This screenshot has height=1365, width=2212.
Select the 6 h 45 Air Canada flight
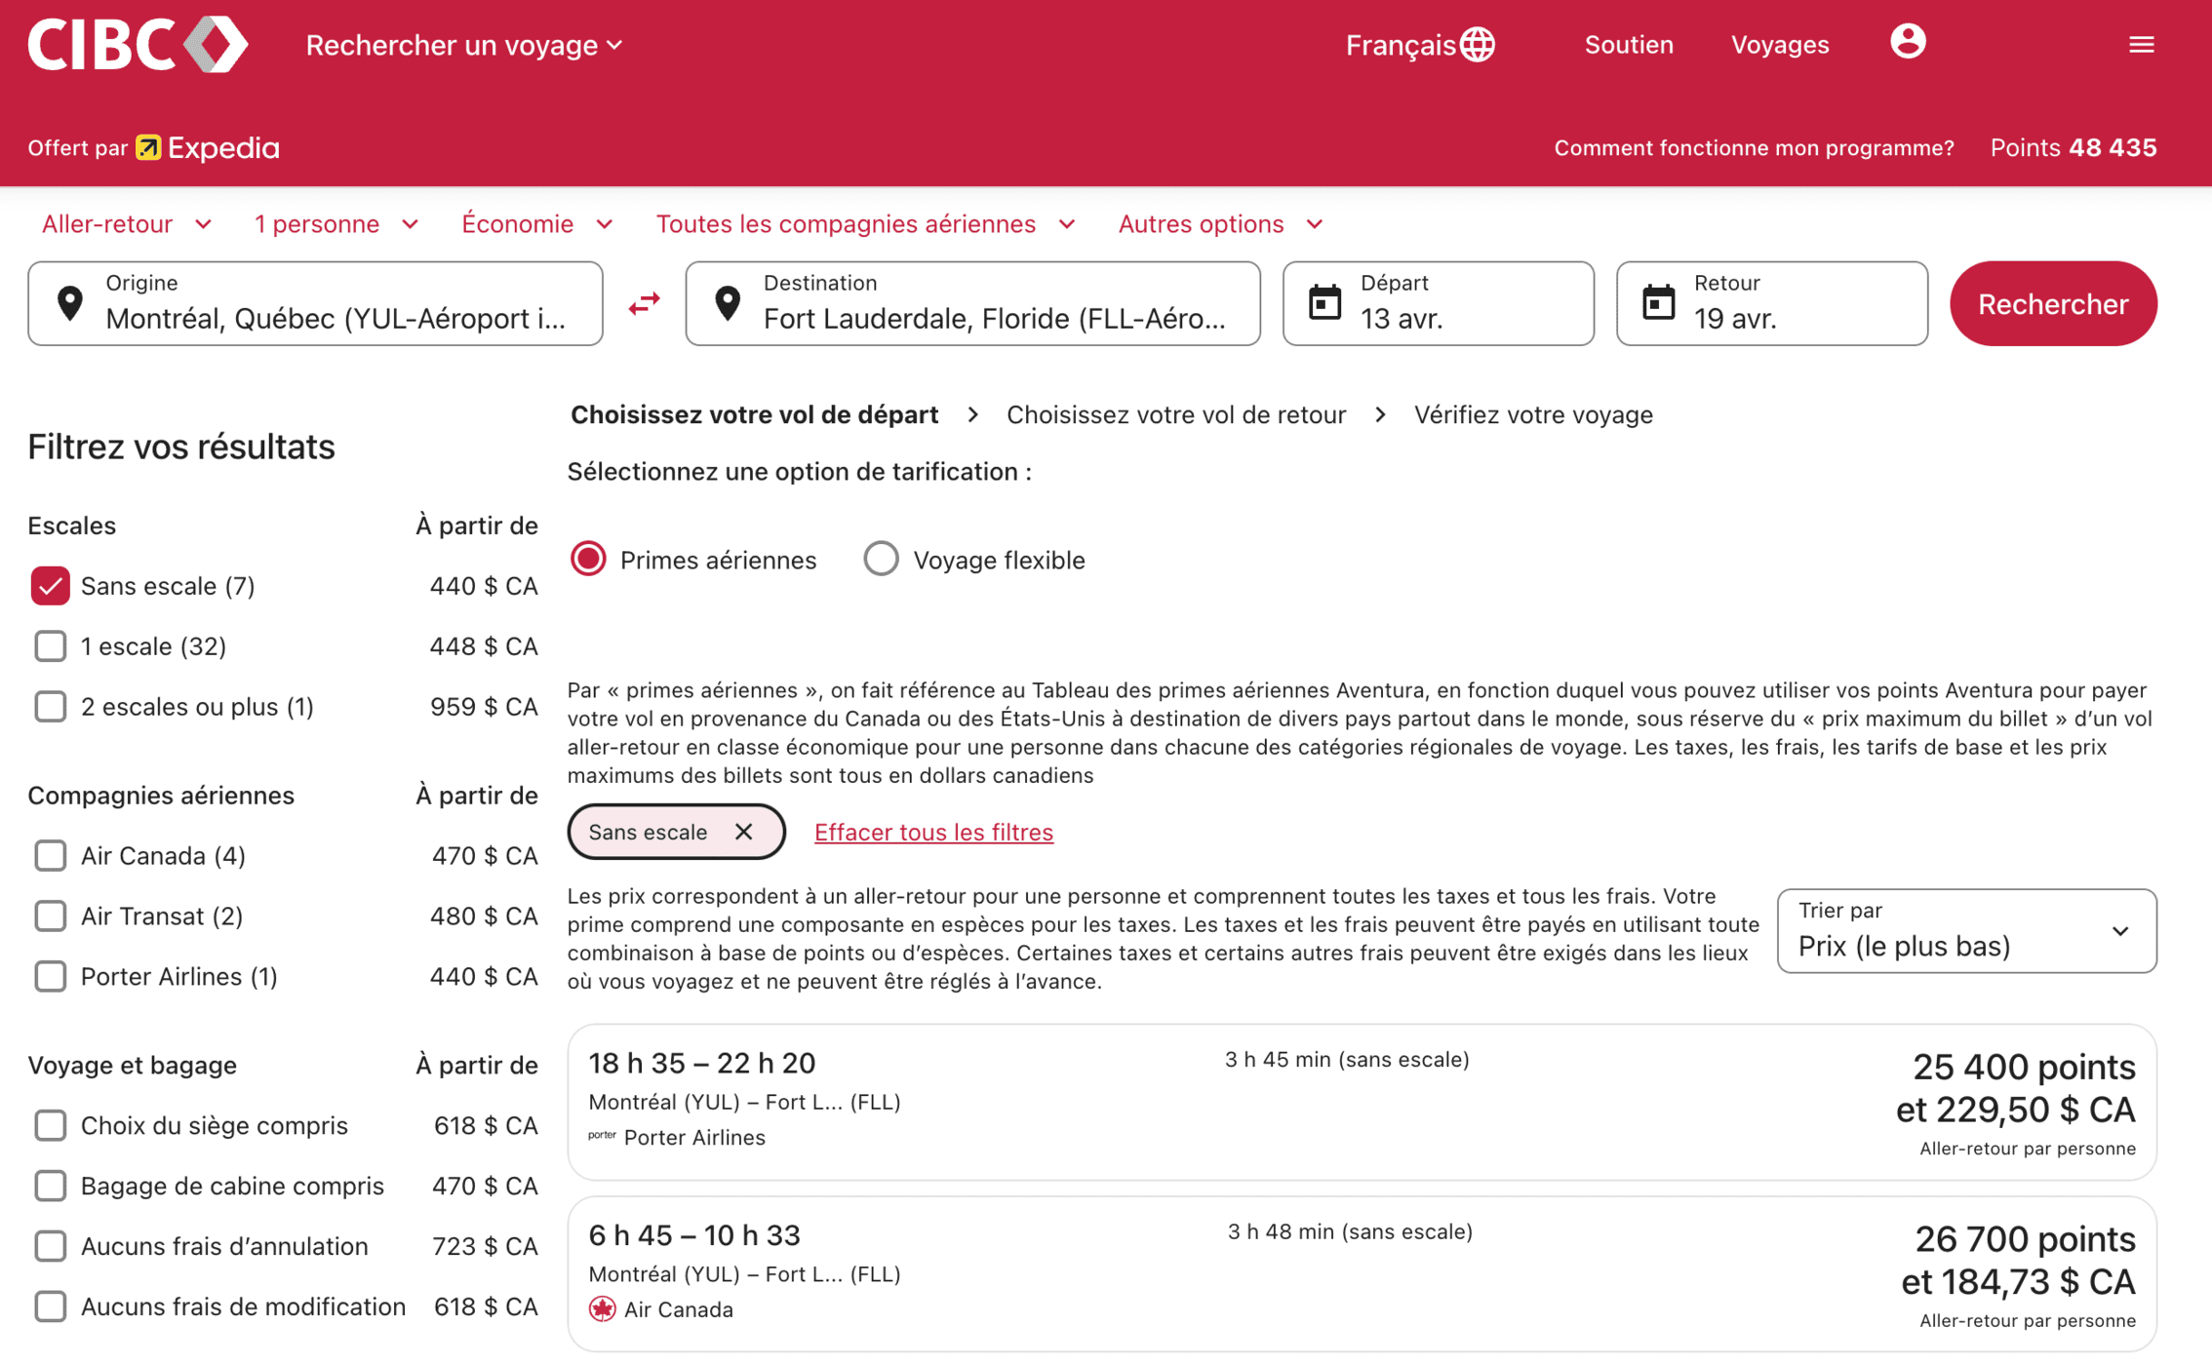point(1362,1274)
